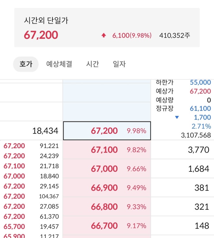Click the 시간외 단일가 header price 67,200

[x=41, y=35]
